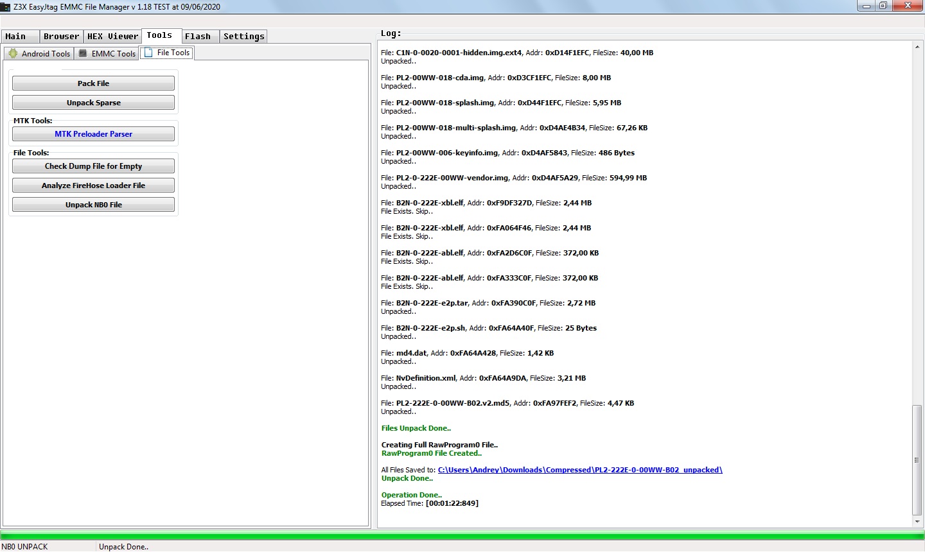925x552 pixels.
Task: Click the File Tools page icon
Action: pos(148,53)
